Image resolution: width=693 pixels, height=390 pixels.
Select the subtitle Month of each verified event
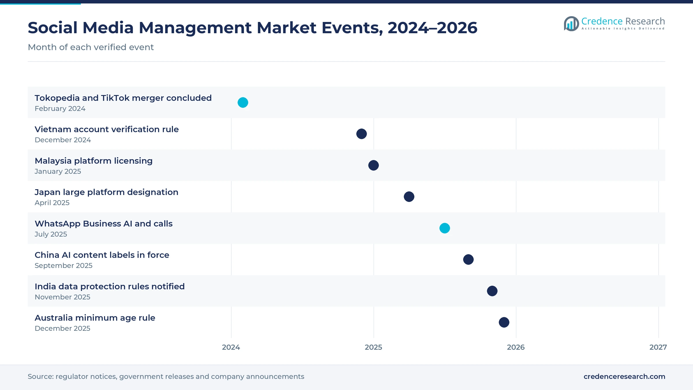(91, 47)
